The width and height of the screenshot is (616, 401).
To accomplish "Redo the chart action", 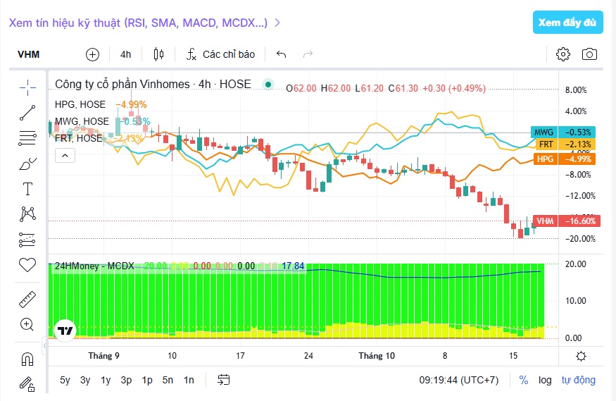I will 308,54.
